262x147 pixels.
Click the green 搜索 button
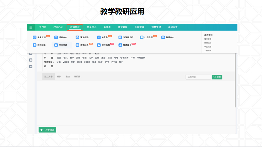point(217,77)
